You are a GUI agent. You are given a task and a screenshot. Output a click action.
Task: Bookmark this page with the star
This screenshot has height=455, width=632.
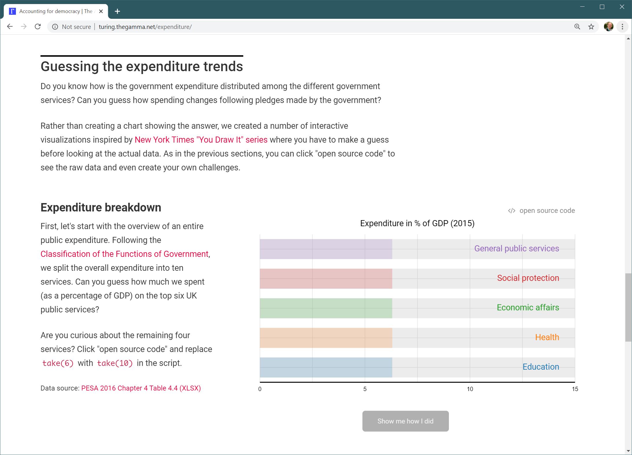coord(591,27)
